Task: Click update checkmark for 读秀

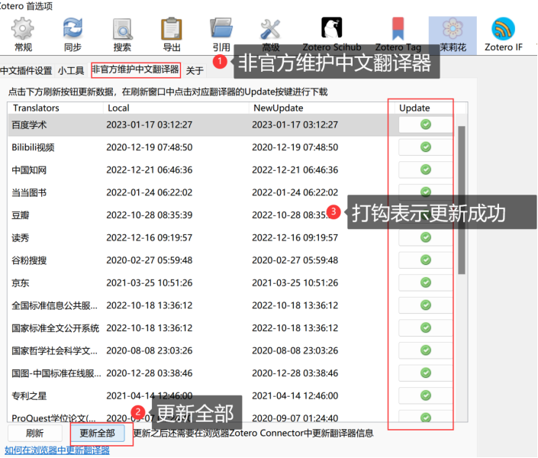Action: 426,237
